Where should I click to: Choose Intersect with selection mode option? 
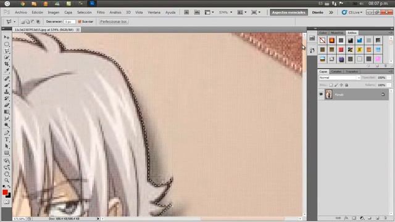click(38, 22)
